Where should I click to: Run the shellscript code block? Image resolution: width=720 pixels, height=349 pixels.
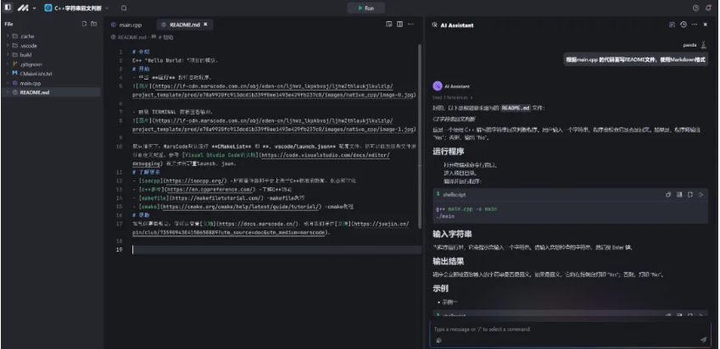coord(702,194)
